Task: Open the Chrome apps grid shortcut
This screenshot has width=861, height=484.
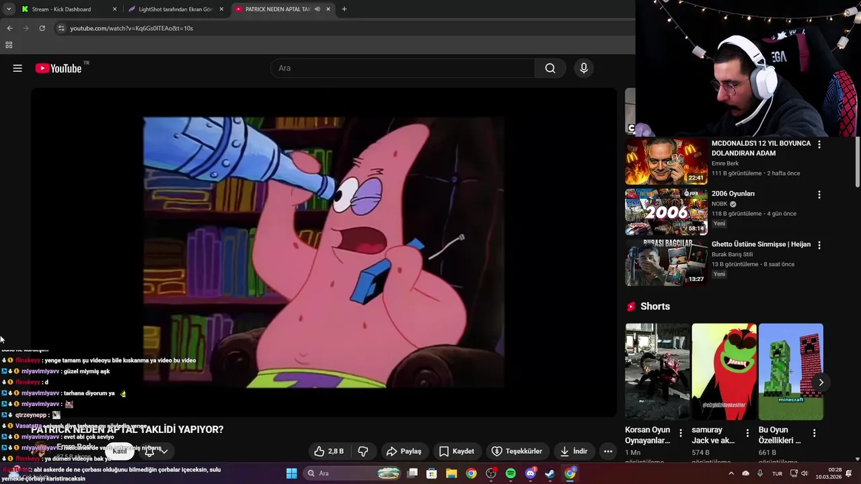Action: coord(9,45)
